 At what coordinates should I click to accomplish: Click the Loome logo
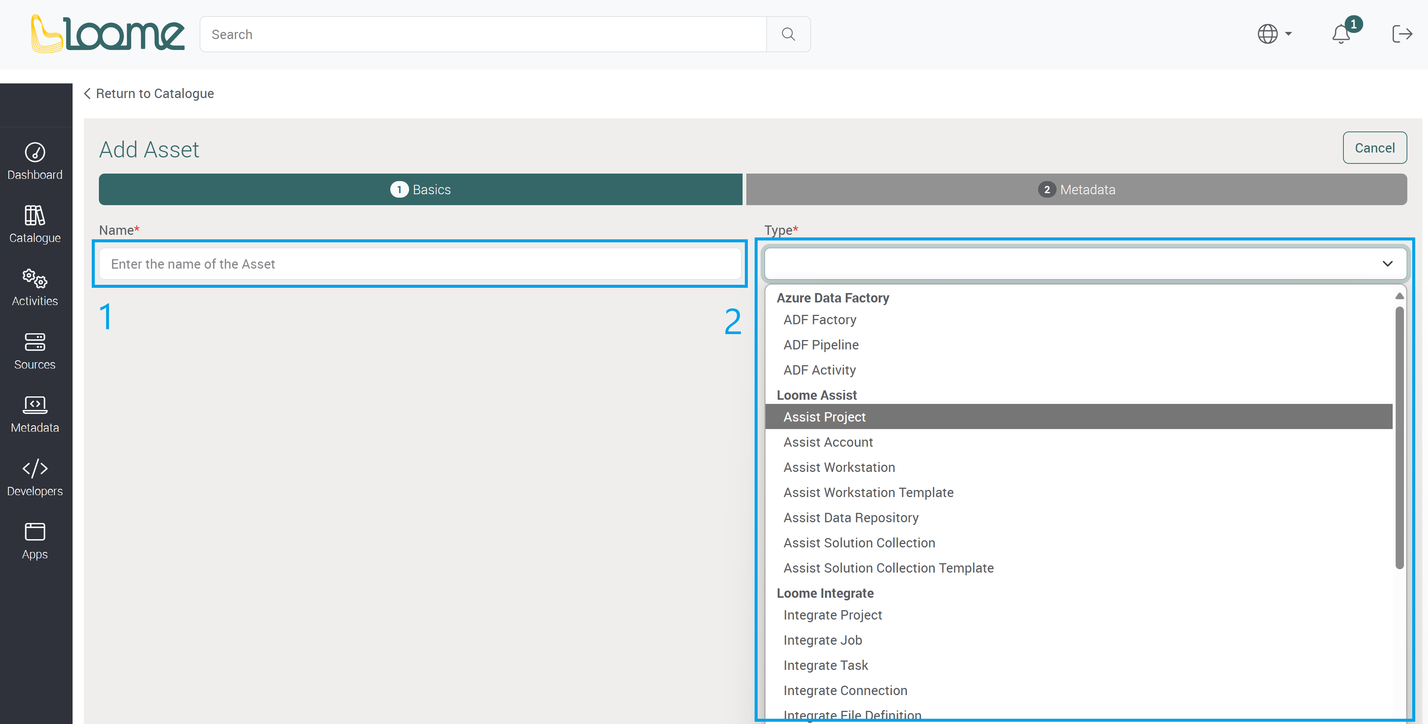pyautogui.click(x=108, y=34)
